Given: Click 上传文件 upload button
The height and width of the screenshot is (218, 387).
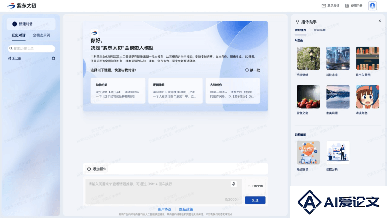Looking at the screenshot, I should [x=255, y=186].
